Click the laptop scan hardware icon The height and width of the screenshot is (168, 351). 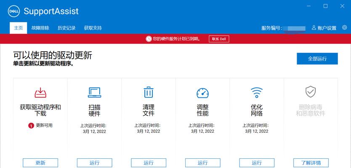(x=94, y=92)
